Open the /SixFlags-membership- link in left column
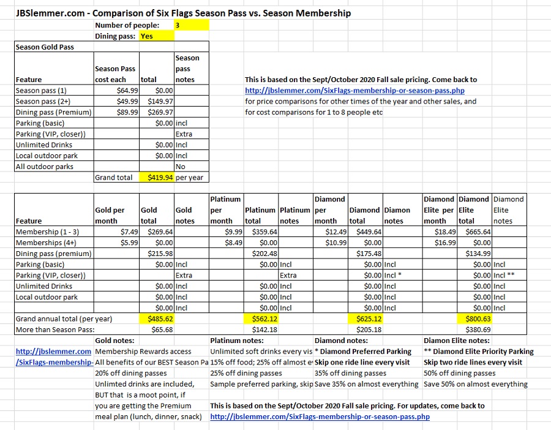Image resolution: width=551 pixels, height=430 pixels. point(54,362)
